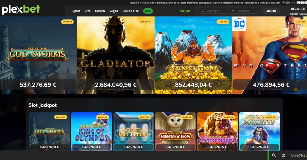Open the sito ADM link

pyautogui.click(x=275, y=3)
